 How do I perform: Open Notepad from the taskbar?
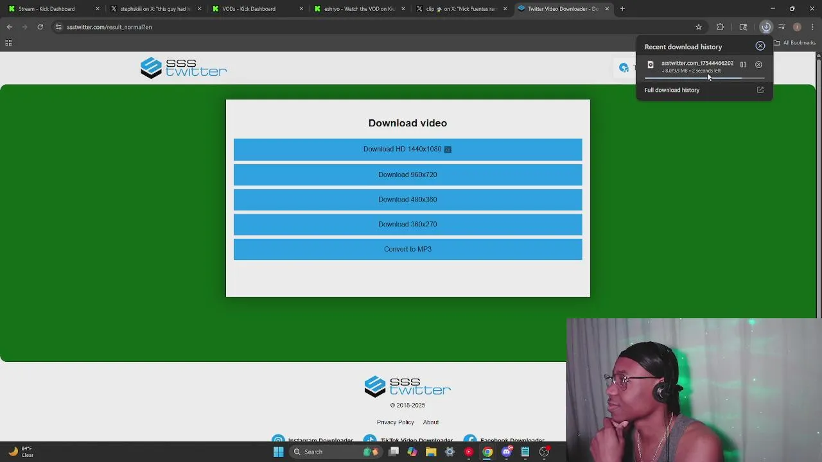[525, 452]
